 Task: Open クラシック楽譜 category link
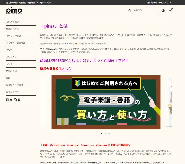click(x=13, y=36)
